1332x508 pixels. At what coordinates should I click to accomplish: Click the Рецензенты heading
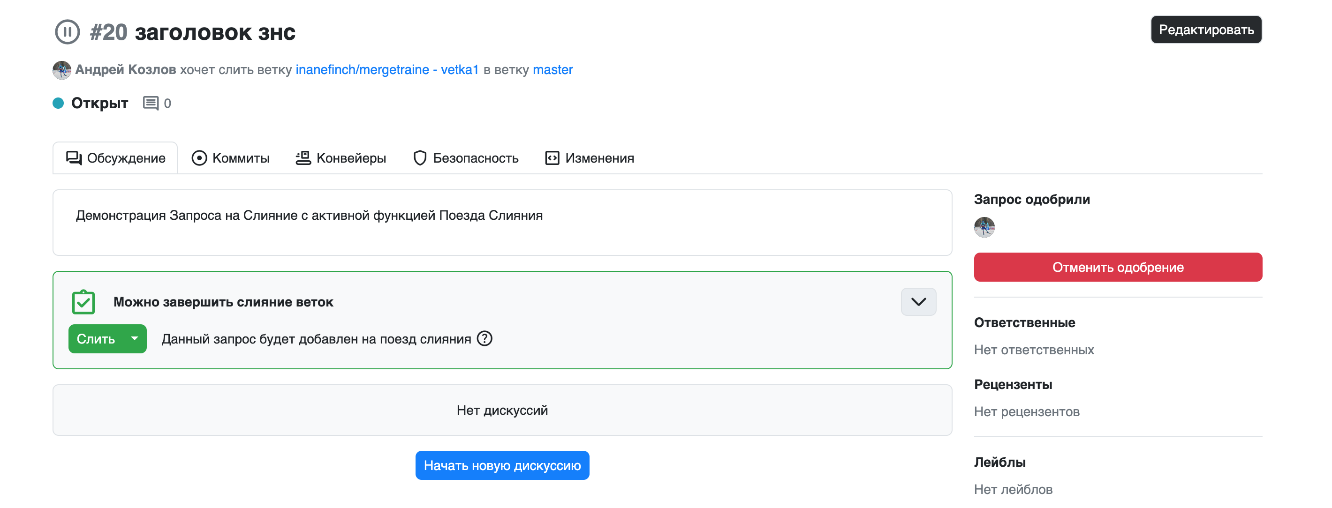(x=1013, y=384)
